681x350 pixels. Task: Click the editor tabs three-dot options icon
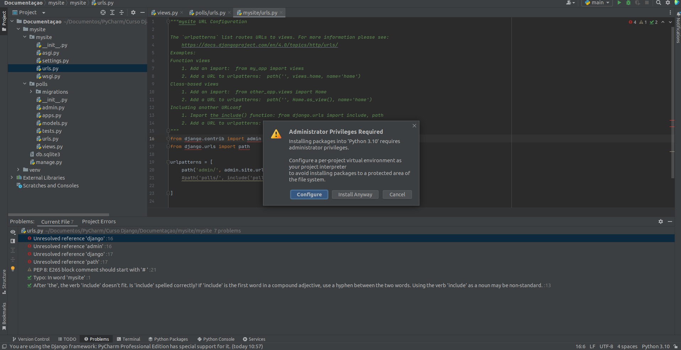(670, 12)
